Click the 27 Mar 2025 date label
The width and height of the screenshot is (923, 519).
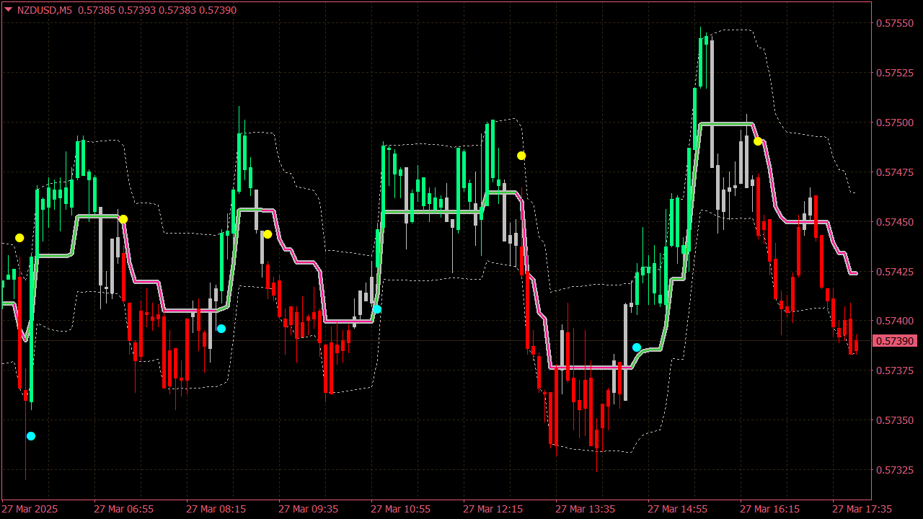pos(30,509)
